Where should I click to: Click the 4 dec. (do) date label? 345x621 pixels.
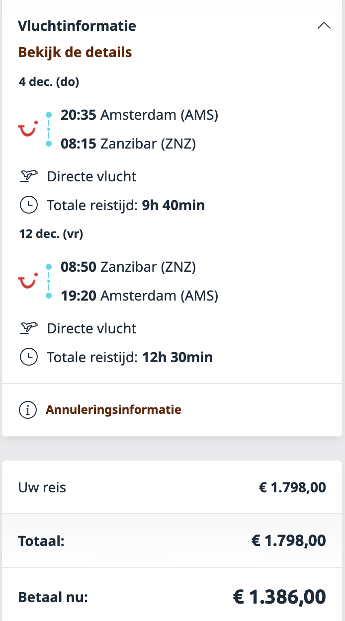(x=49, y=82)
